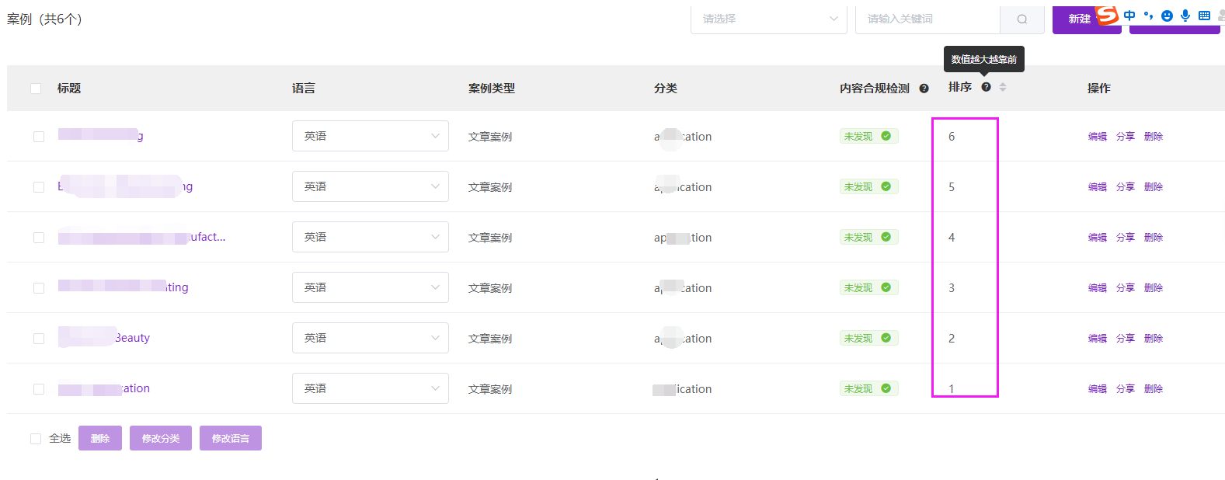Click the 排序 column sort arrows
The height and width of the screenshot is (480, 1225).
coord(1003,87)
